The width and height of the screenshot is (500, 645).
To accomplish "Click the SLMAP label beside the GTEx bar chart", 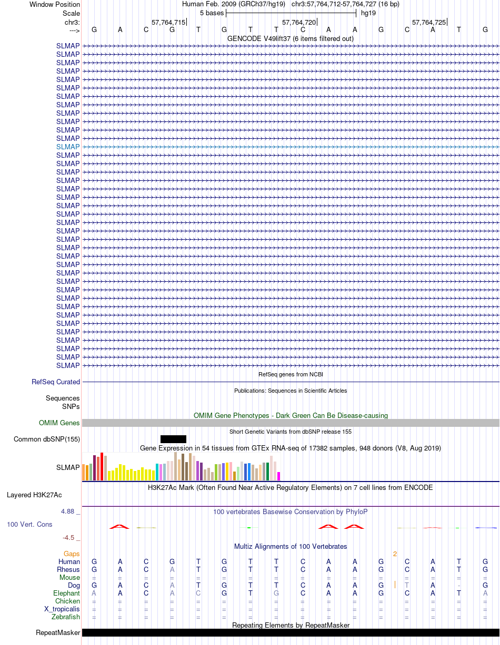I will click(x=68, y=467).
